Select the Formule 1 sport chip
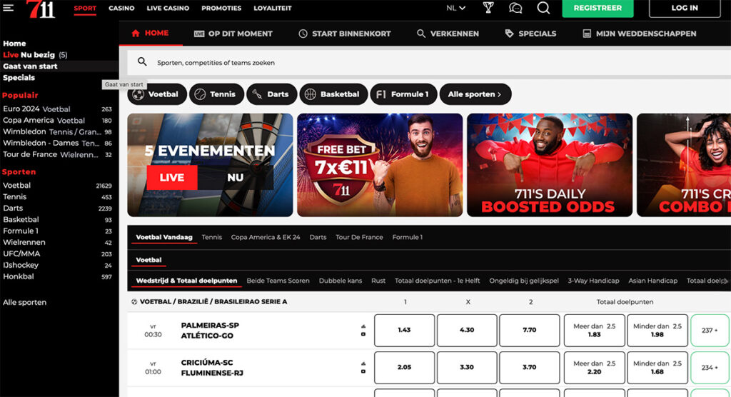The image size is (731, 397). click(x=404, y=94)
